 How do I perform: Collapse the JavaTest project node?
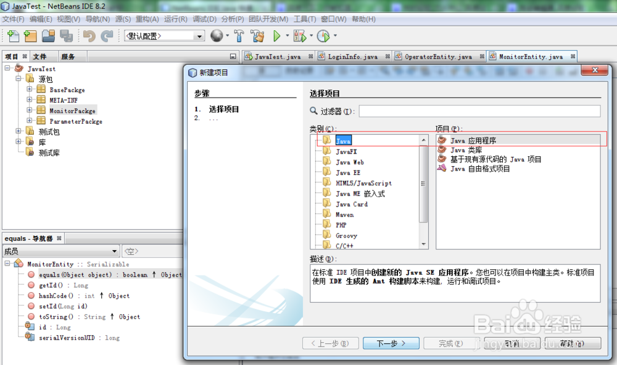7,68
